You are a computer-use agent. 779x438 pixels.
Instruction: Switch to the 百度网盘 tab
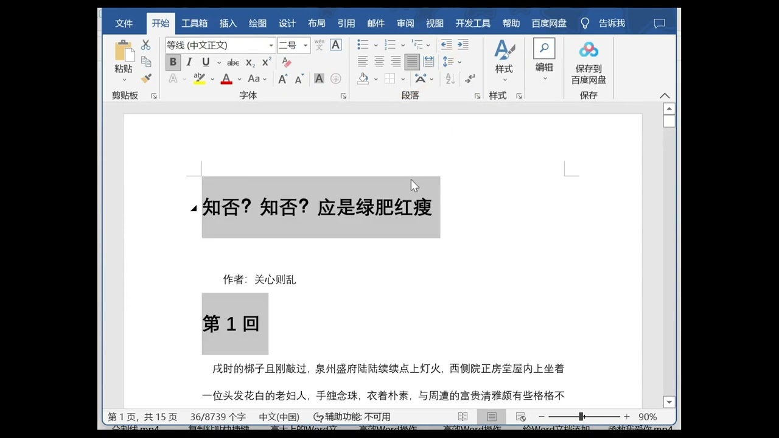(x=549, y=23)
